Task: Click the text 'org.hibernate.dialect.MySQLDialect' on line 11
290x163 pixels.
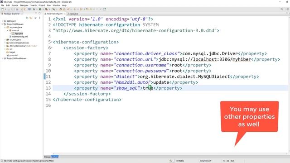Action: (x=185, y=77)
